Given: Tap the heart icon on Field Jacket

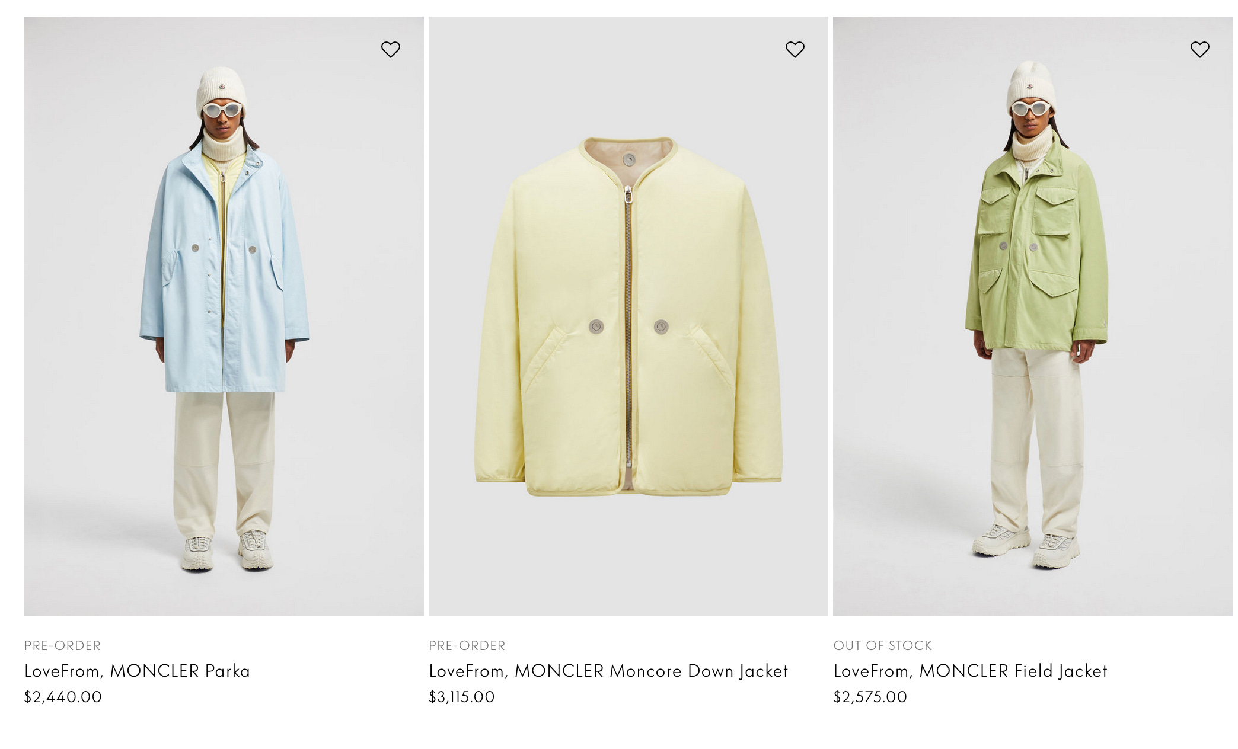Looking at the screenshot, I should pos(1199,49).
